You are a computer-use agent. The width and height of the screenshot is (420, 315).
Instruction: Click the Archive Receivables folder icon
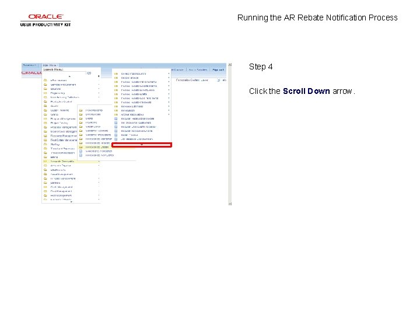click(x=116, y=114)
